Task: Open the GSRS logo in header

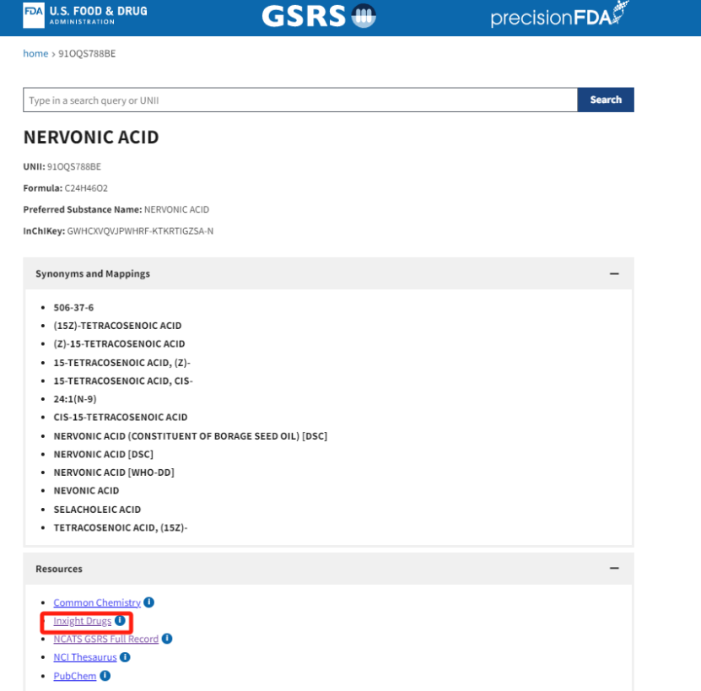Action: click(318, 16)
